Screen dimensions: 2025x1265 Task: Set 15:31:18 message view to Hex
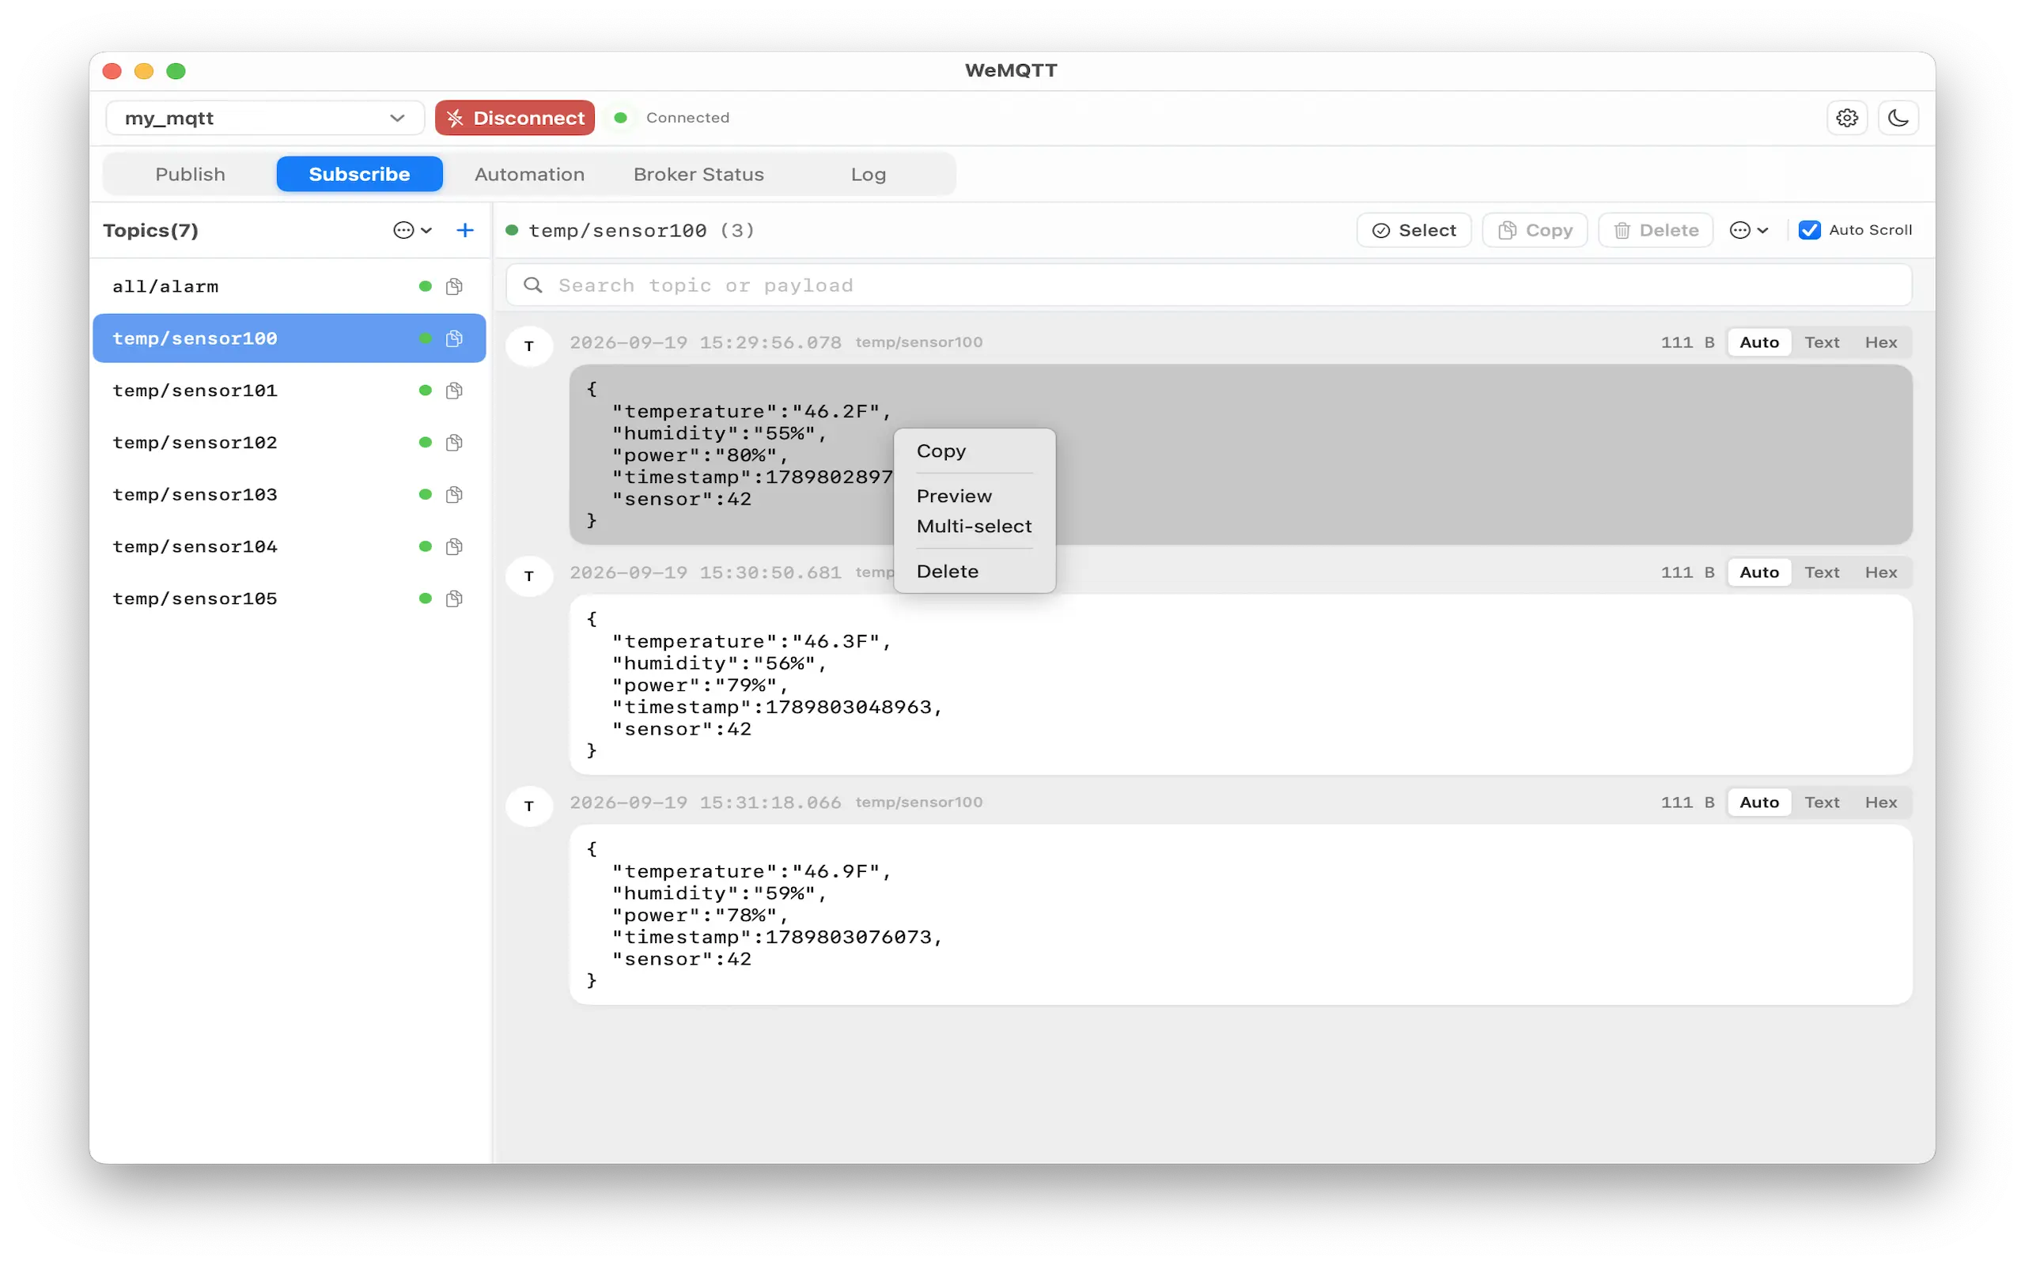point(1880,802)
